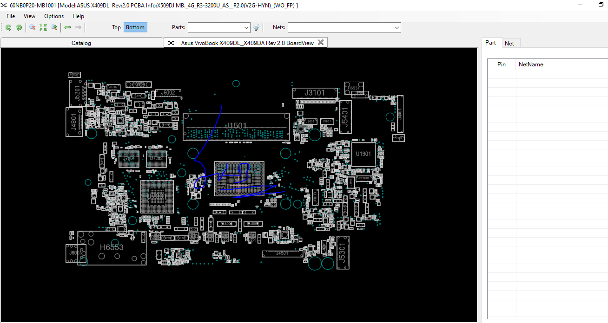Select the J4501 connector
Image resolution: width=608 pixels, height=323 pixels.
(282, 253)
